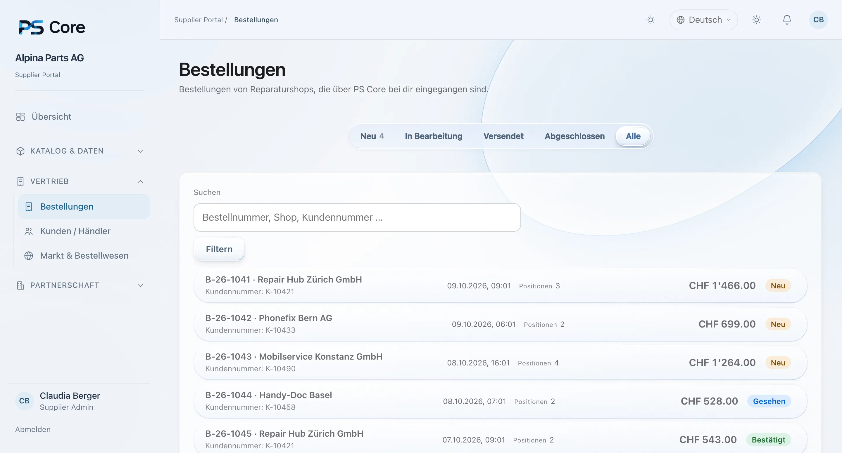This screenshot has width=842, height=453.
Task: Click the Bestellungen breadcrumb
Action: pyautogui.click(x=256, y=20)
